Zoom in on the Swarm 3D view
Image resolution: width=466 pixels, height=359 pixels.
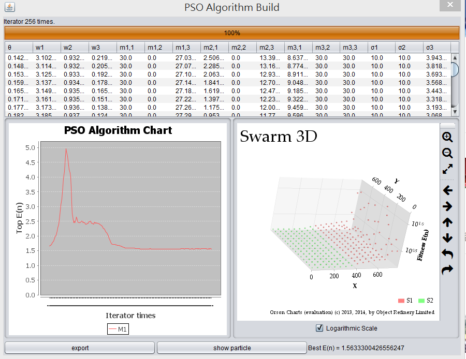pyautogui.click(x=447, y=138)
